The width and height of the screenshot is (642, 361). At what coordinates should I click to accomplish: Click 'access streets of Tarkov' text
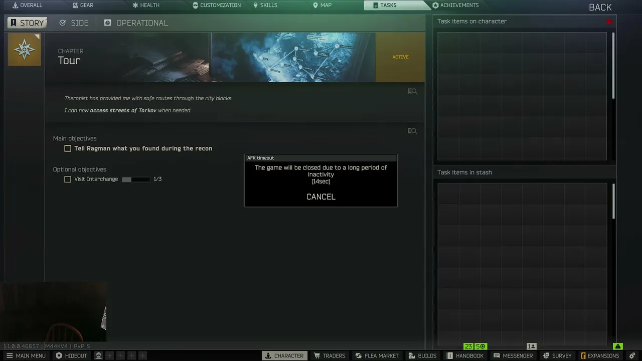click(x=123, y=110)
